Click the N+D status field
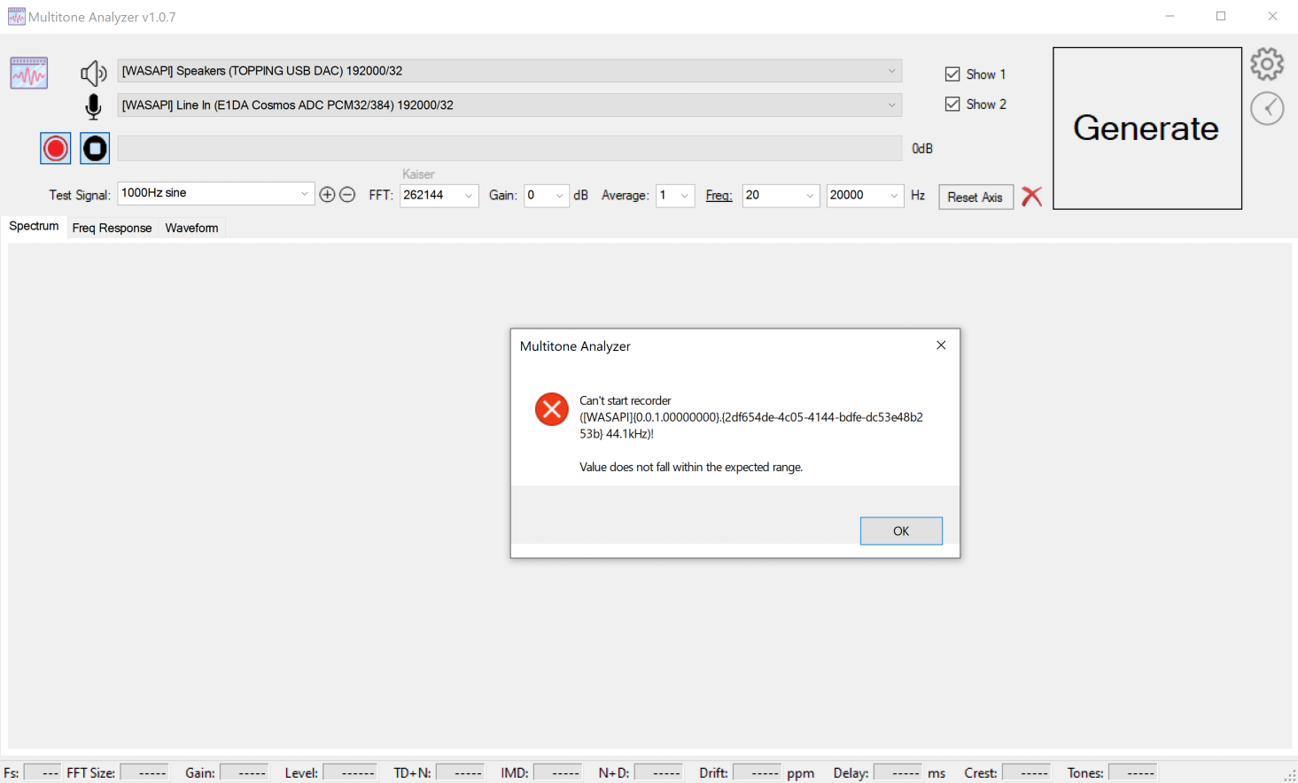 pyautogui.click(x=658, y=773)
